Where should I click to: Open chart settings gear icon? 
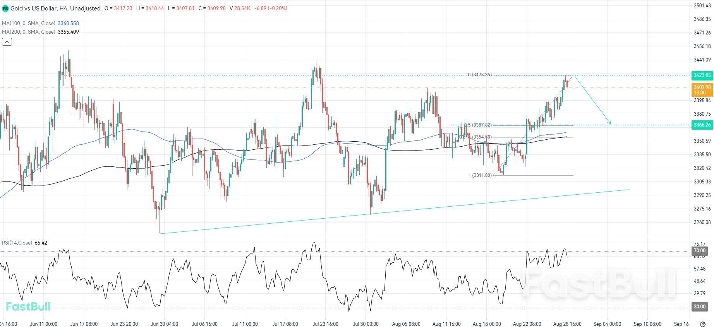point(703,324)
